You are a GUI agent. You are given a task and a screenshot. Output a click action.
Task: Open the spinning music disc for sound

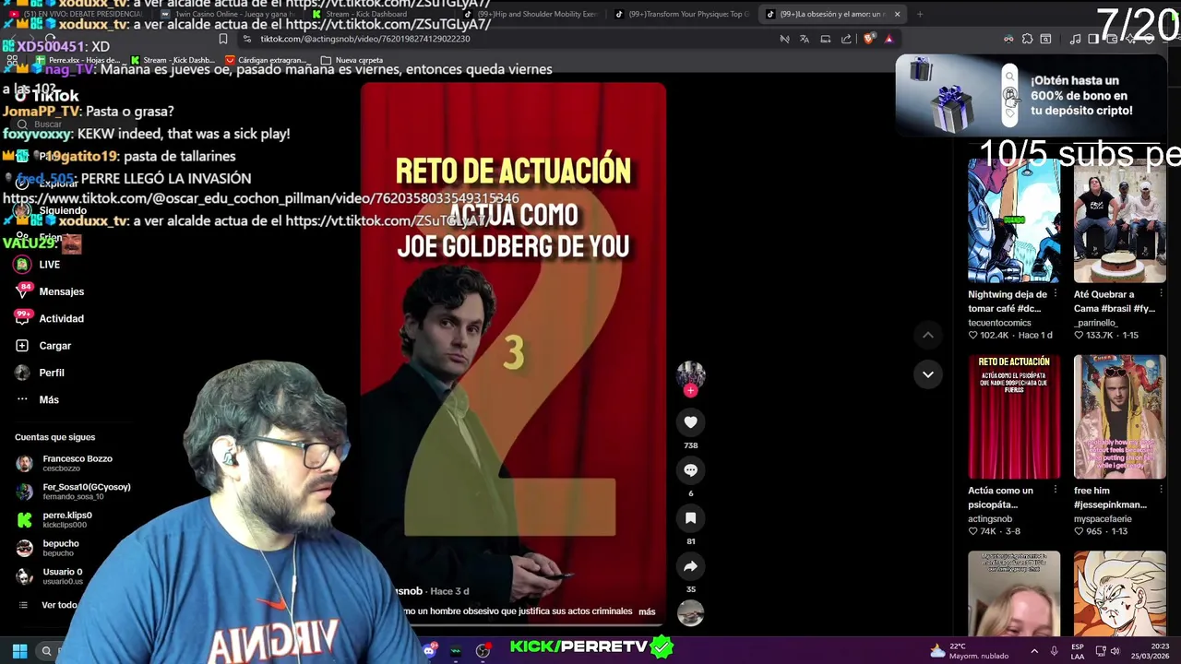690,613
